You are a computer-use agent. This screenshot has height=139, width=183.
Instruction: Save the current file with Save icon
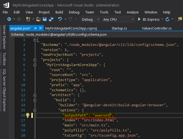pos(45,19)
